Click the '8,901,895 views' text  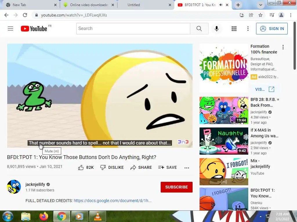tap(21, 166)
